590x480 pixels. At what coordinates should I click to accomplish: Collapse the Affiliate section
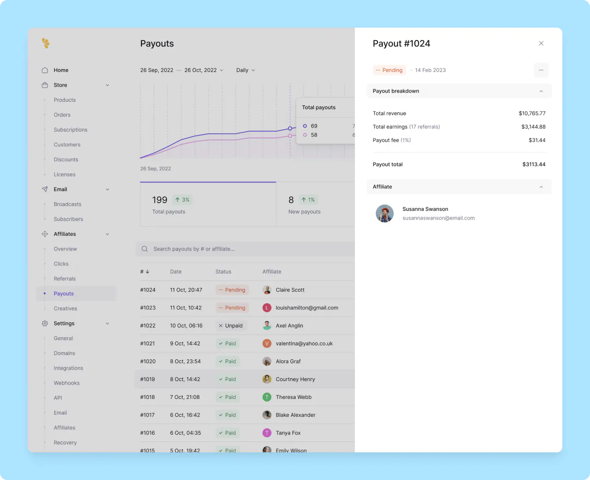[541, 187]
